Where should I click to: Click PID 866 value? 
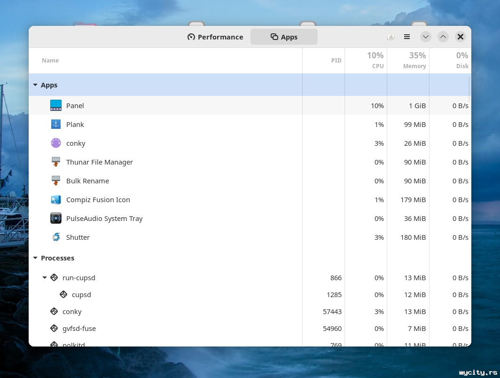tap(336, 278)
